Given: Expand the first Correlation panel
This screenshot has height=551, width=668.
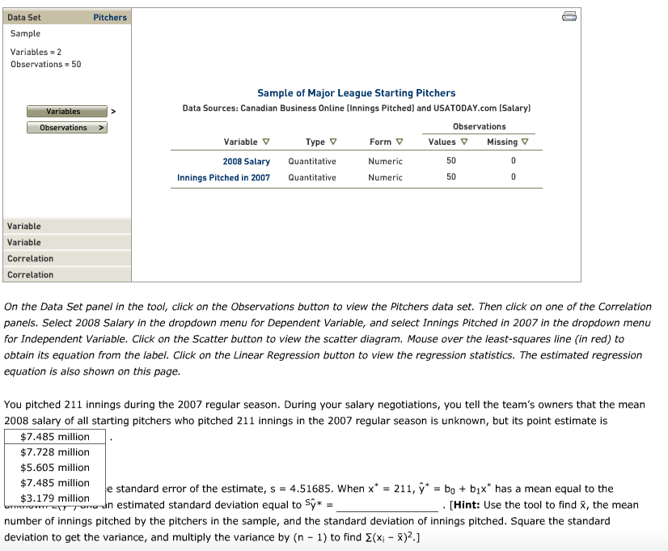Looking at the screenshot, I should (x=66, y=258).
